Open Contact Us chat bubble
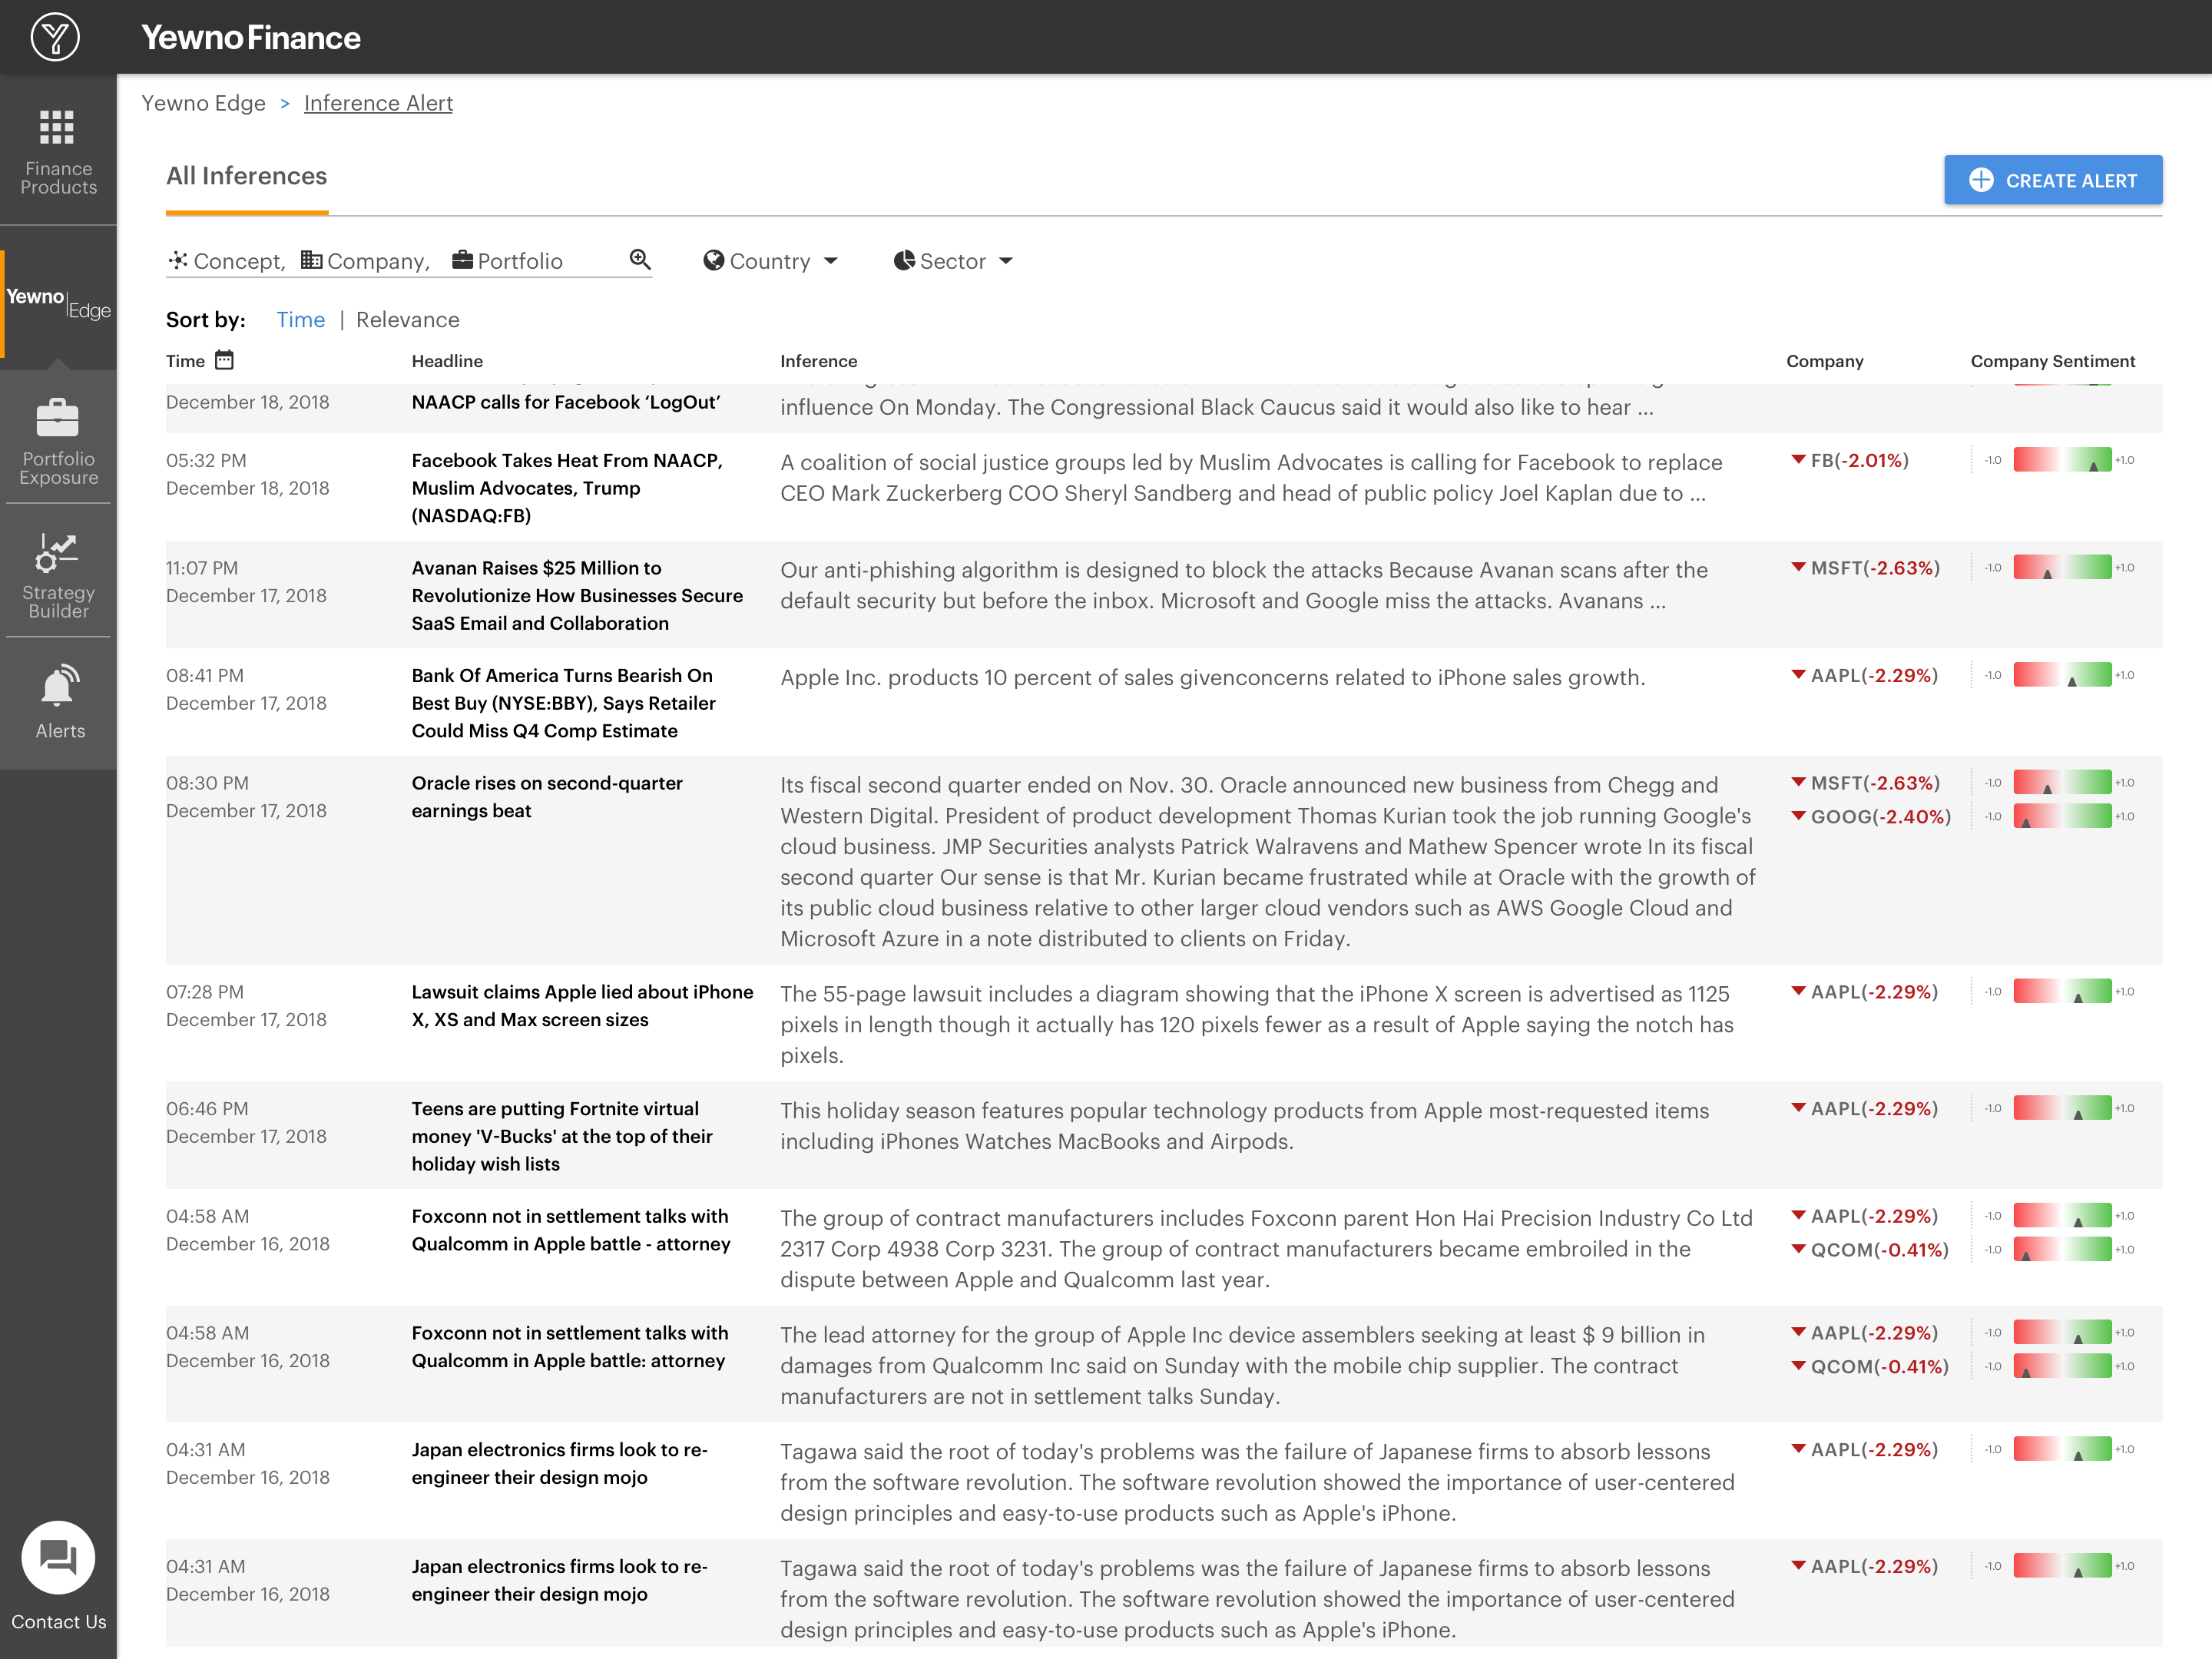Image resolution: width=2212 pixels, height=1659 pixels. pos(58,1558)
